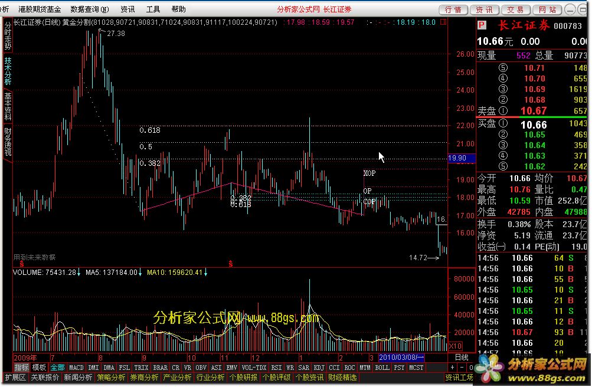
Task: Switch to the BOLL indicator
Action: (382, 368)
